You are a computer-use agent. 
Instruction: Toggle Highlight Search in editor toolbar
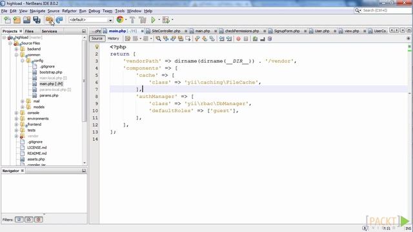coord(181,39)
